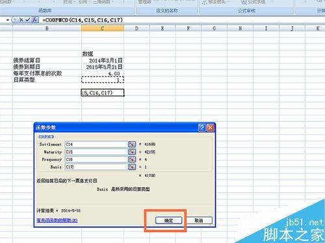Select column J header
The width and height of the screenshot is (325, 243).
(x=292, y=29)
